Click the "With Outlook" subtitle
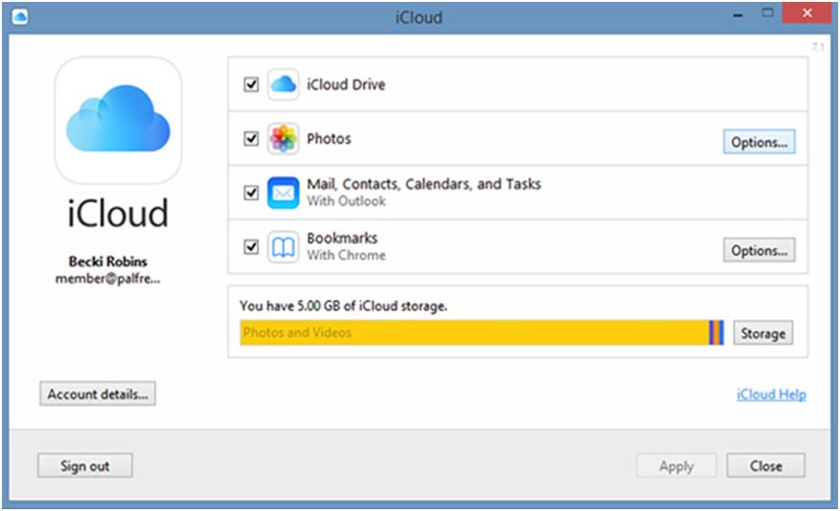 pos(346,202)
